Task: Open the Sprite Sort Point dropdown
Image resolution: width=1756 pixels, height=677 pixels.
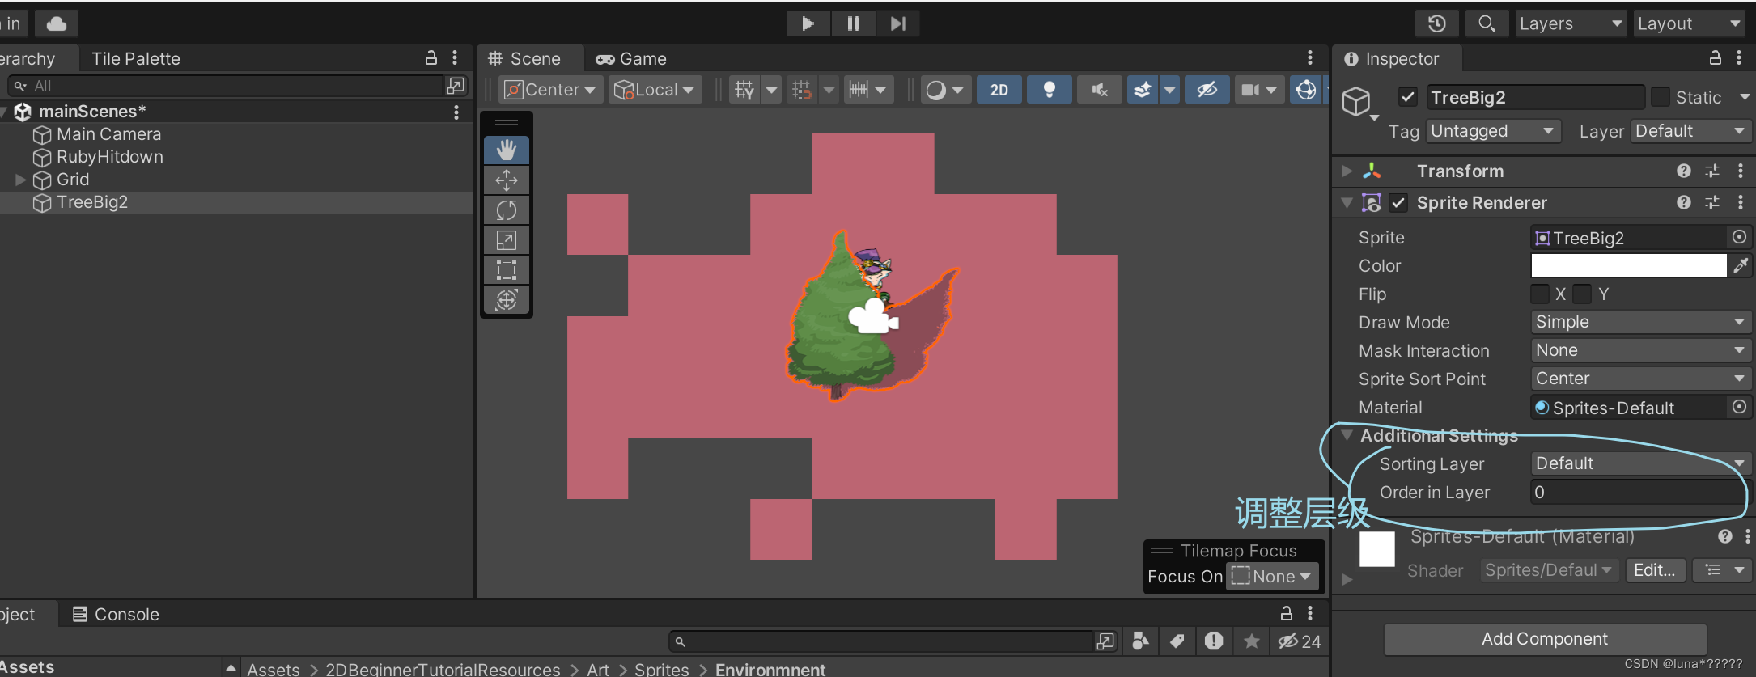Action: click(x=1641, y=379)
